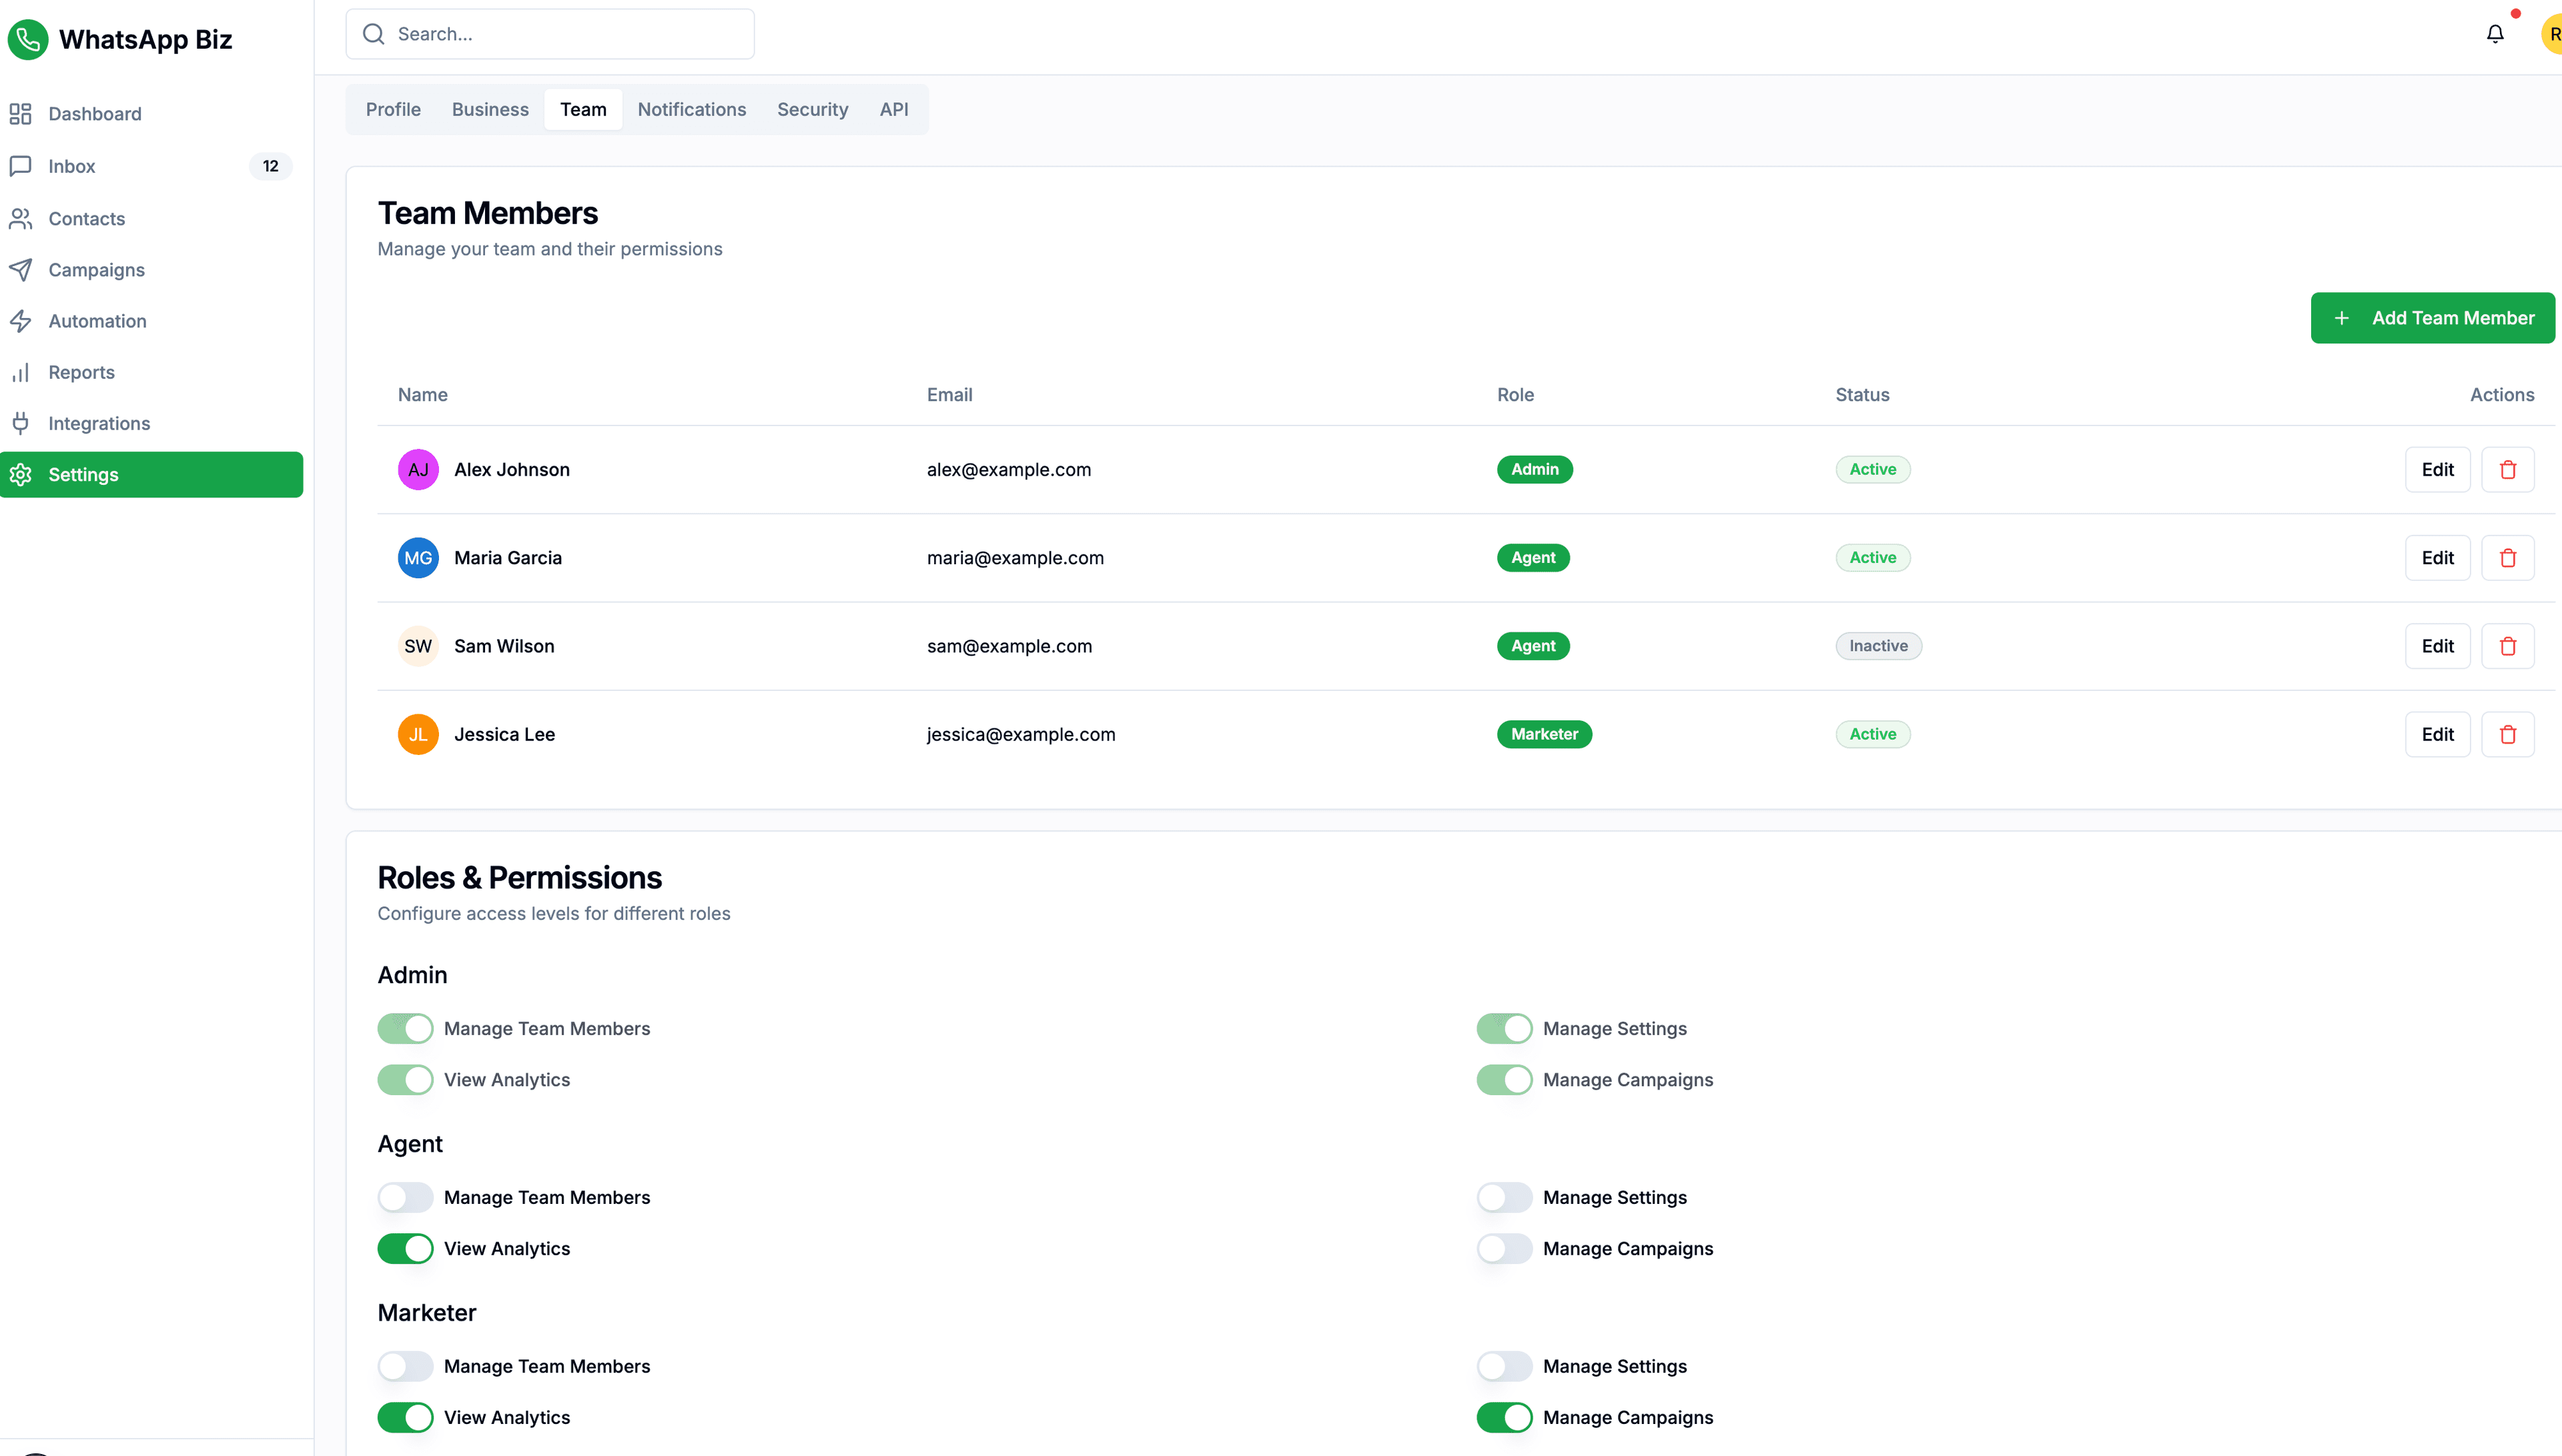Image resolution: width=2562 pixels, height=1456 pixels.
Task: Click Sam Wilson's Inactive status badge
Action: [x=1878, y=646]
